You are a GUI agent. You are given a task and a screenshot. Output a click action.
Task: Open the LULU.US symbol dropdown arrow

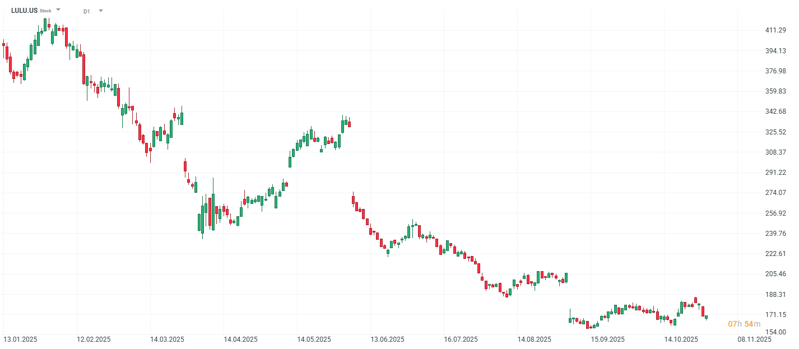click(58, 10)
